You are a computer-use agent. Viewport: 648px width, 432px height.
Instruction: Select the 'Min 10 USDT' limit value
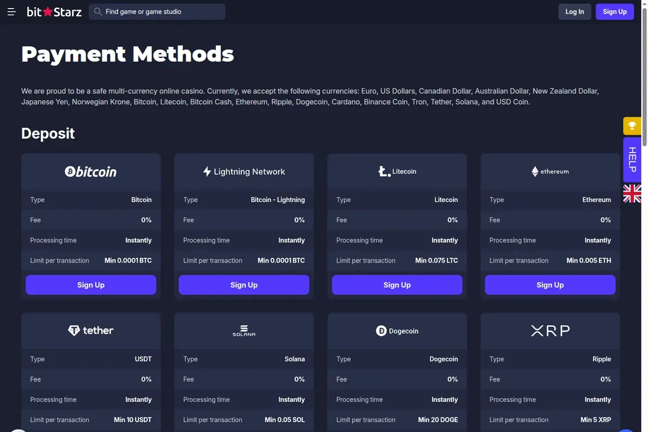click(x=133, y=420)
